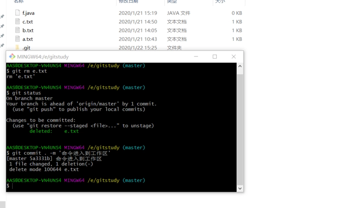Click the terminal scrollbar up arrow
Image resolution: width=348 pixels, height=208 pixels.
coord(240,66)
